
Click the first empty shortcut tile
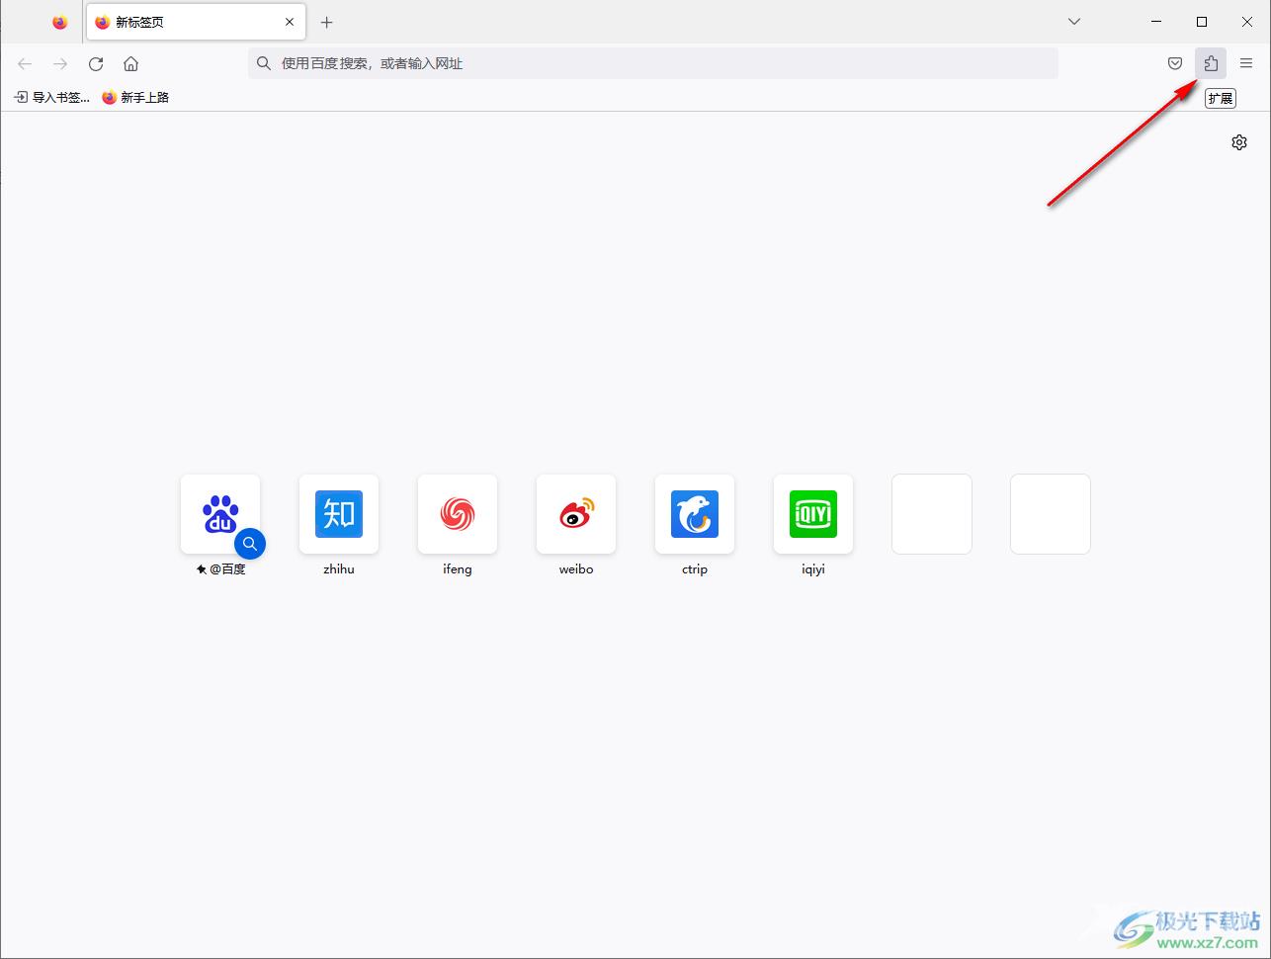tap(932, 514)
